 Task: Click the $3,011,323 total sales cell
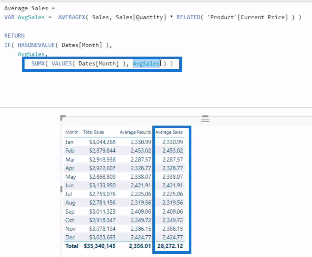click(102, 211)
